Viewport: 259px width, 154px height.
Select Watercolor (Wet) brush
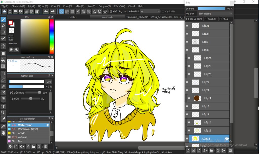point(28,129)
